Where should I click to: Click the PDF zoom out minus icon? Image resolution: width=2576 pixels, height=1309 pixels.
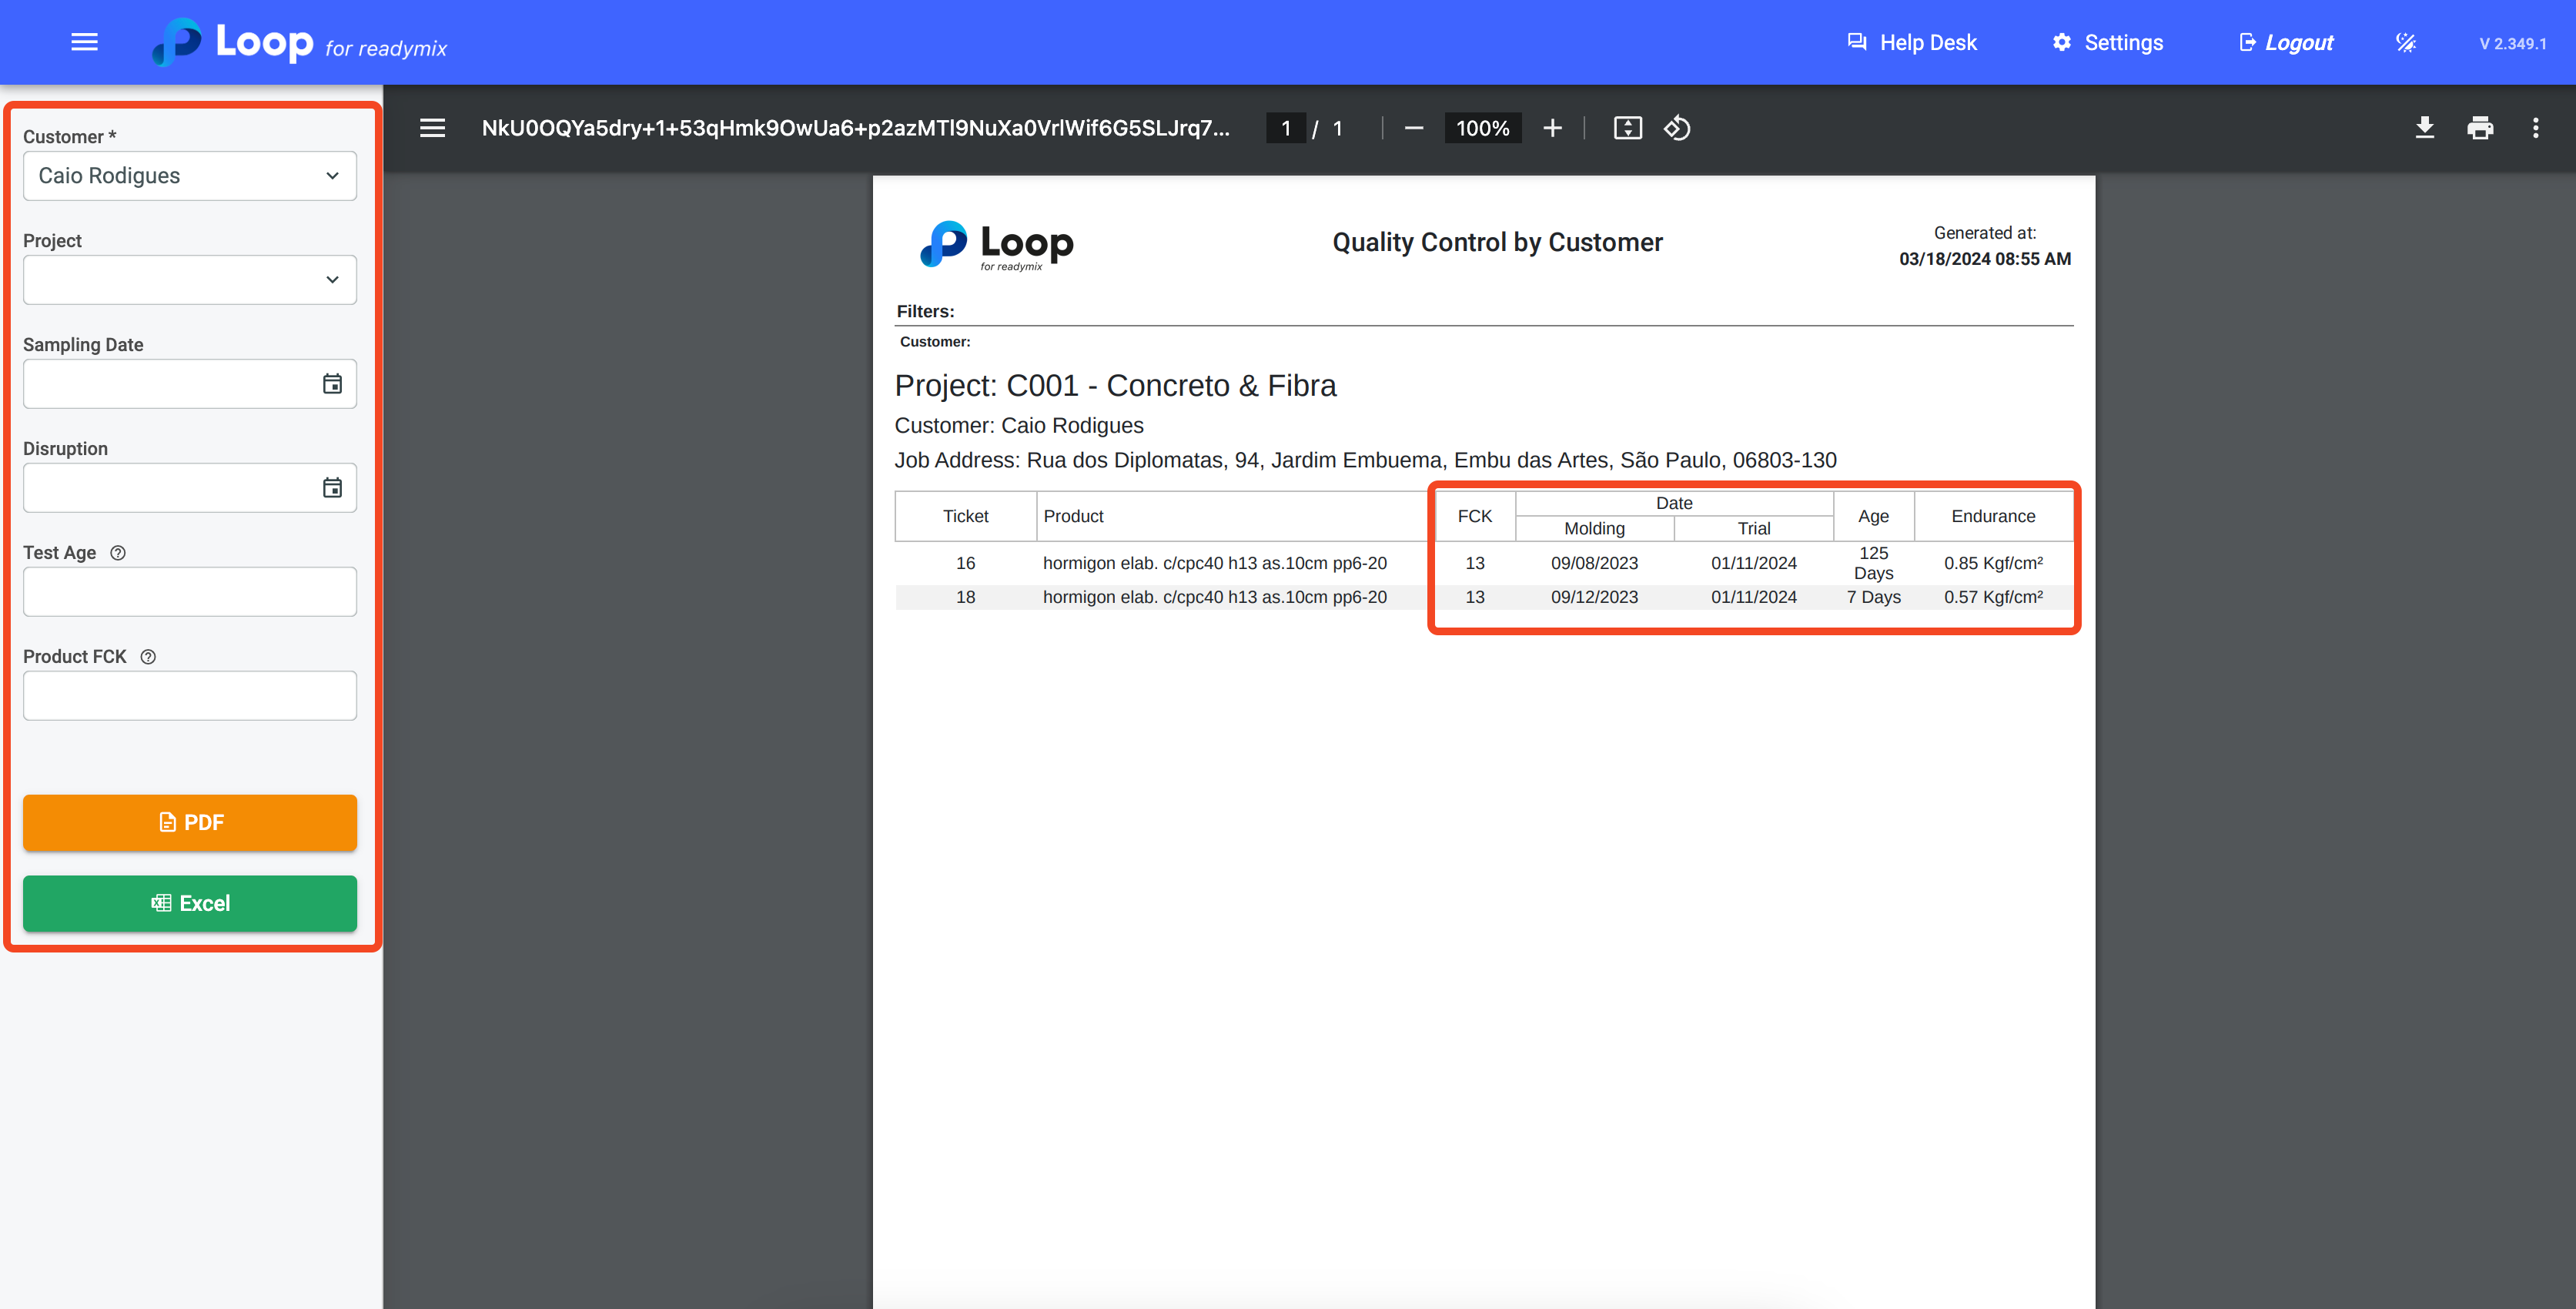pyautogui.click(x=1413, y=128)
